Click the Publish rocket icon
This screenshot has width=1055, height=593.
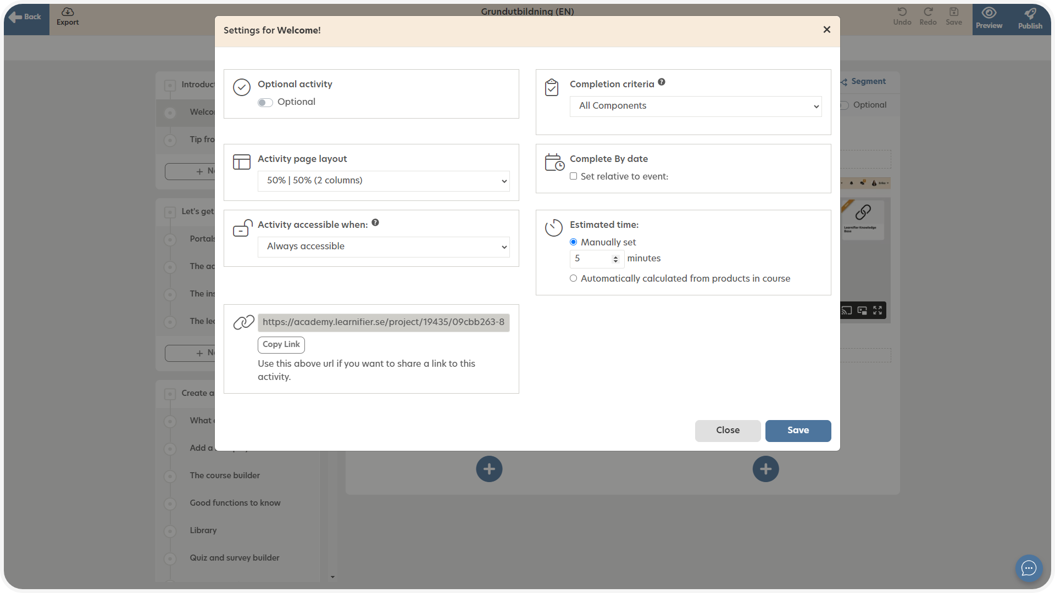(x=1030, y=13)
